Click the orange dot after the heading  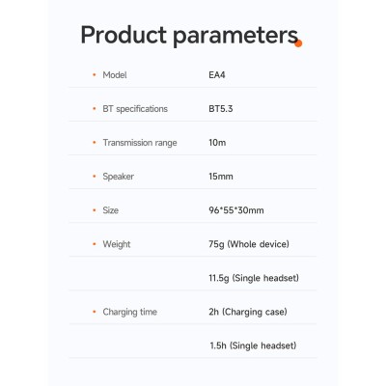(x=298, y=43)
